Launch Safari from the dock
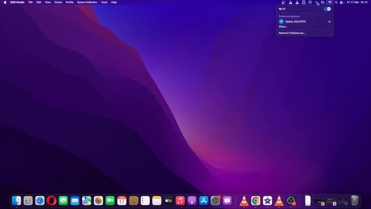Screen dimensions: 371x209 (40, 201)
